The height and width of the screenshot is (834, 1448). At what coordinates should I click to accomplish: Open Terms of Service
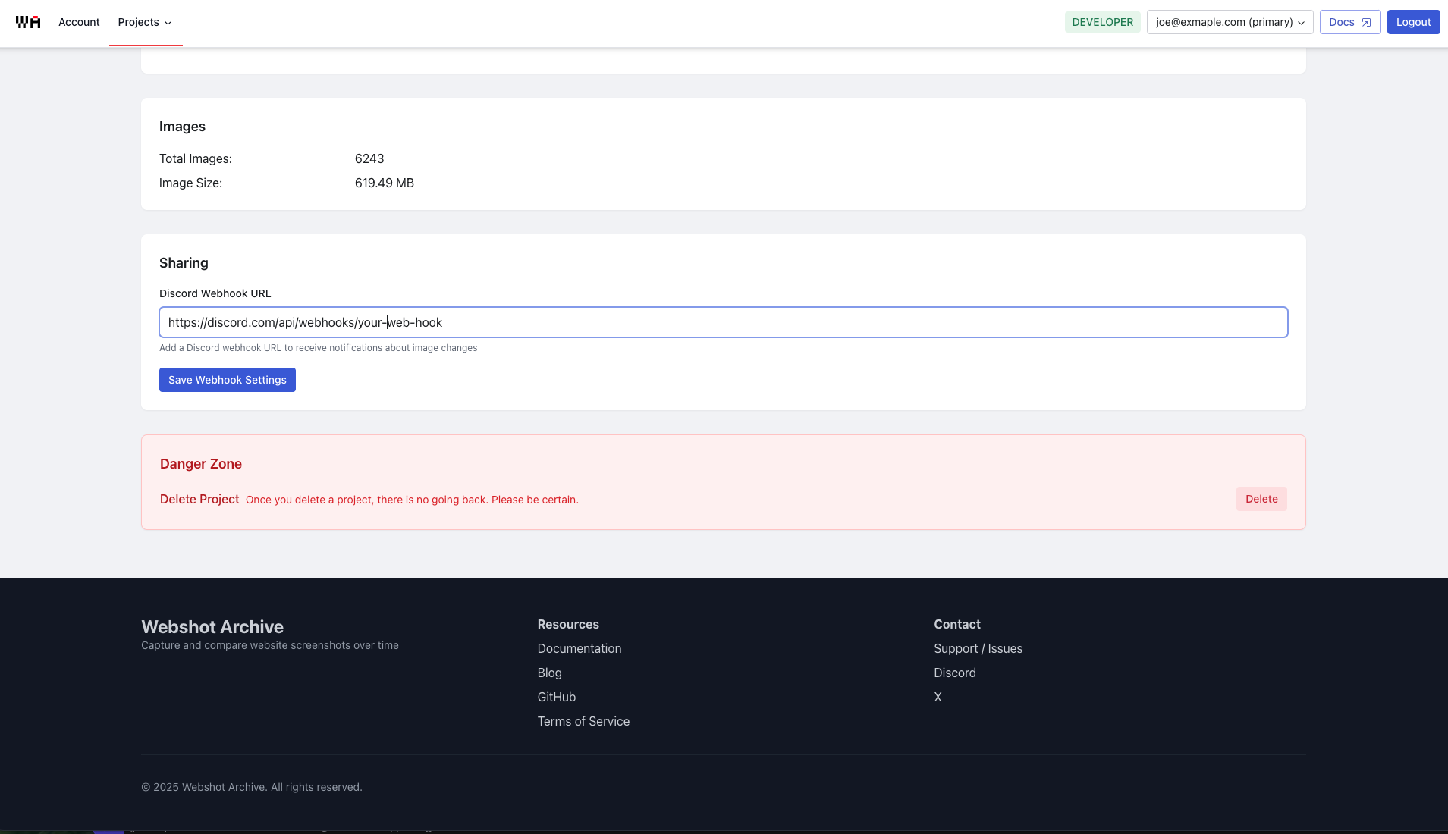point(583,721)
